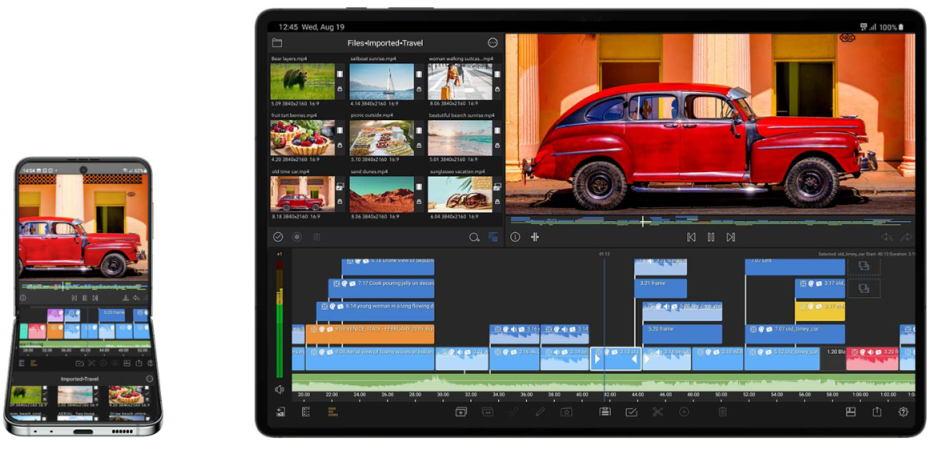Image resolution: width=933 pixels, height=454 pixels.
Task: Open the track headers icon in bottom toolbar
Action: pyautogui.click(x=306, y=412)
